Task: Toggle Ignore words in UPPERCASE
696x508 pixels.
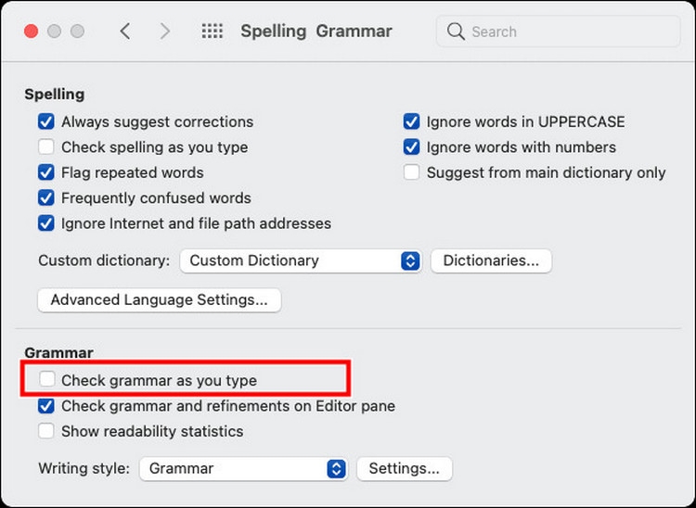Action: [x=411, y=121]
